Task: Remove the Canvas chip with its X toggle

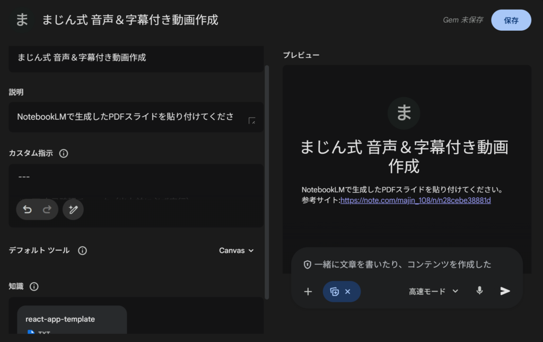Action: coord(349,291)
